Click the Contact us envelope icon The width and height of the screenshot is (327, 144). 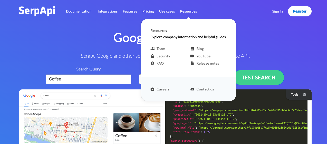(x=192, y=89)
